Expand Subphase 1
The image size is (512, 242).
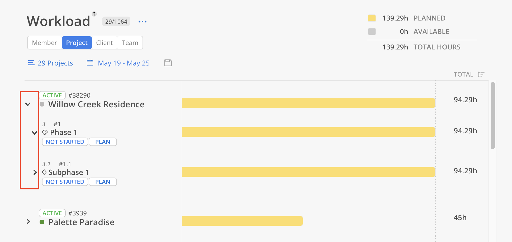35,172
